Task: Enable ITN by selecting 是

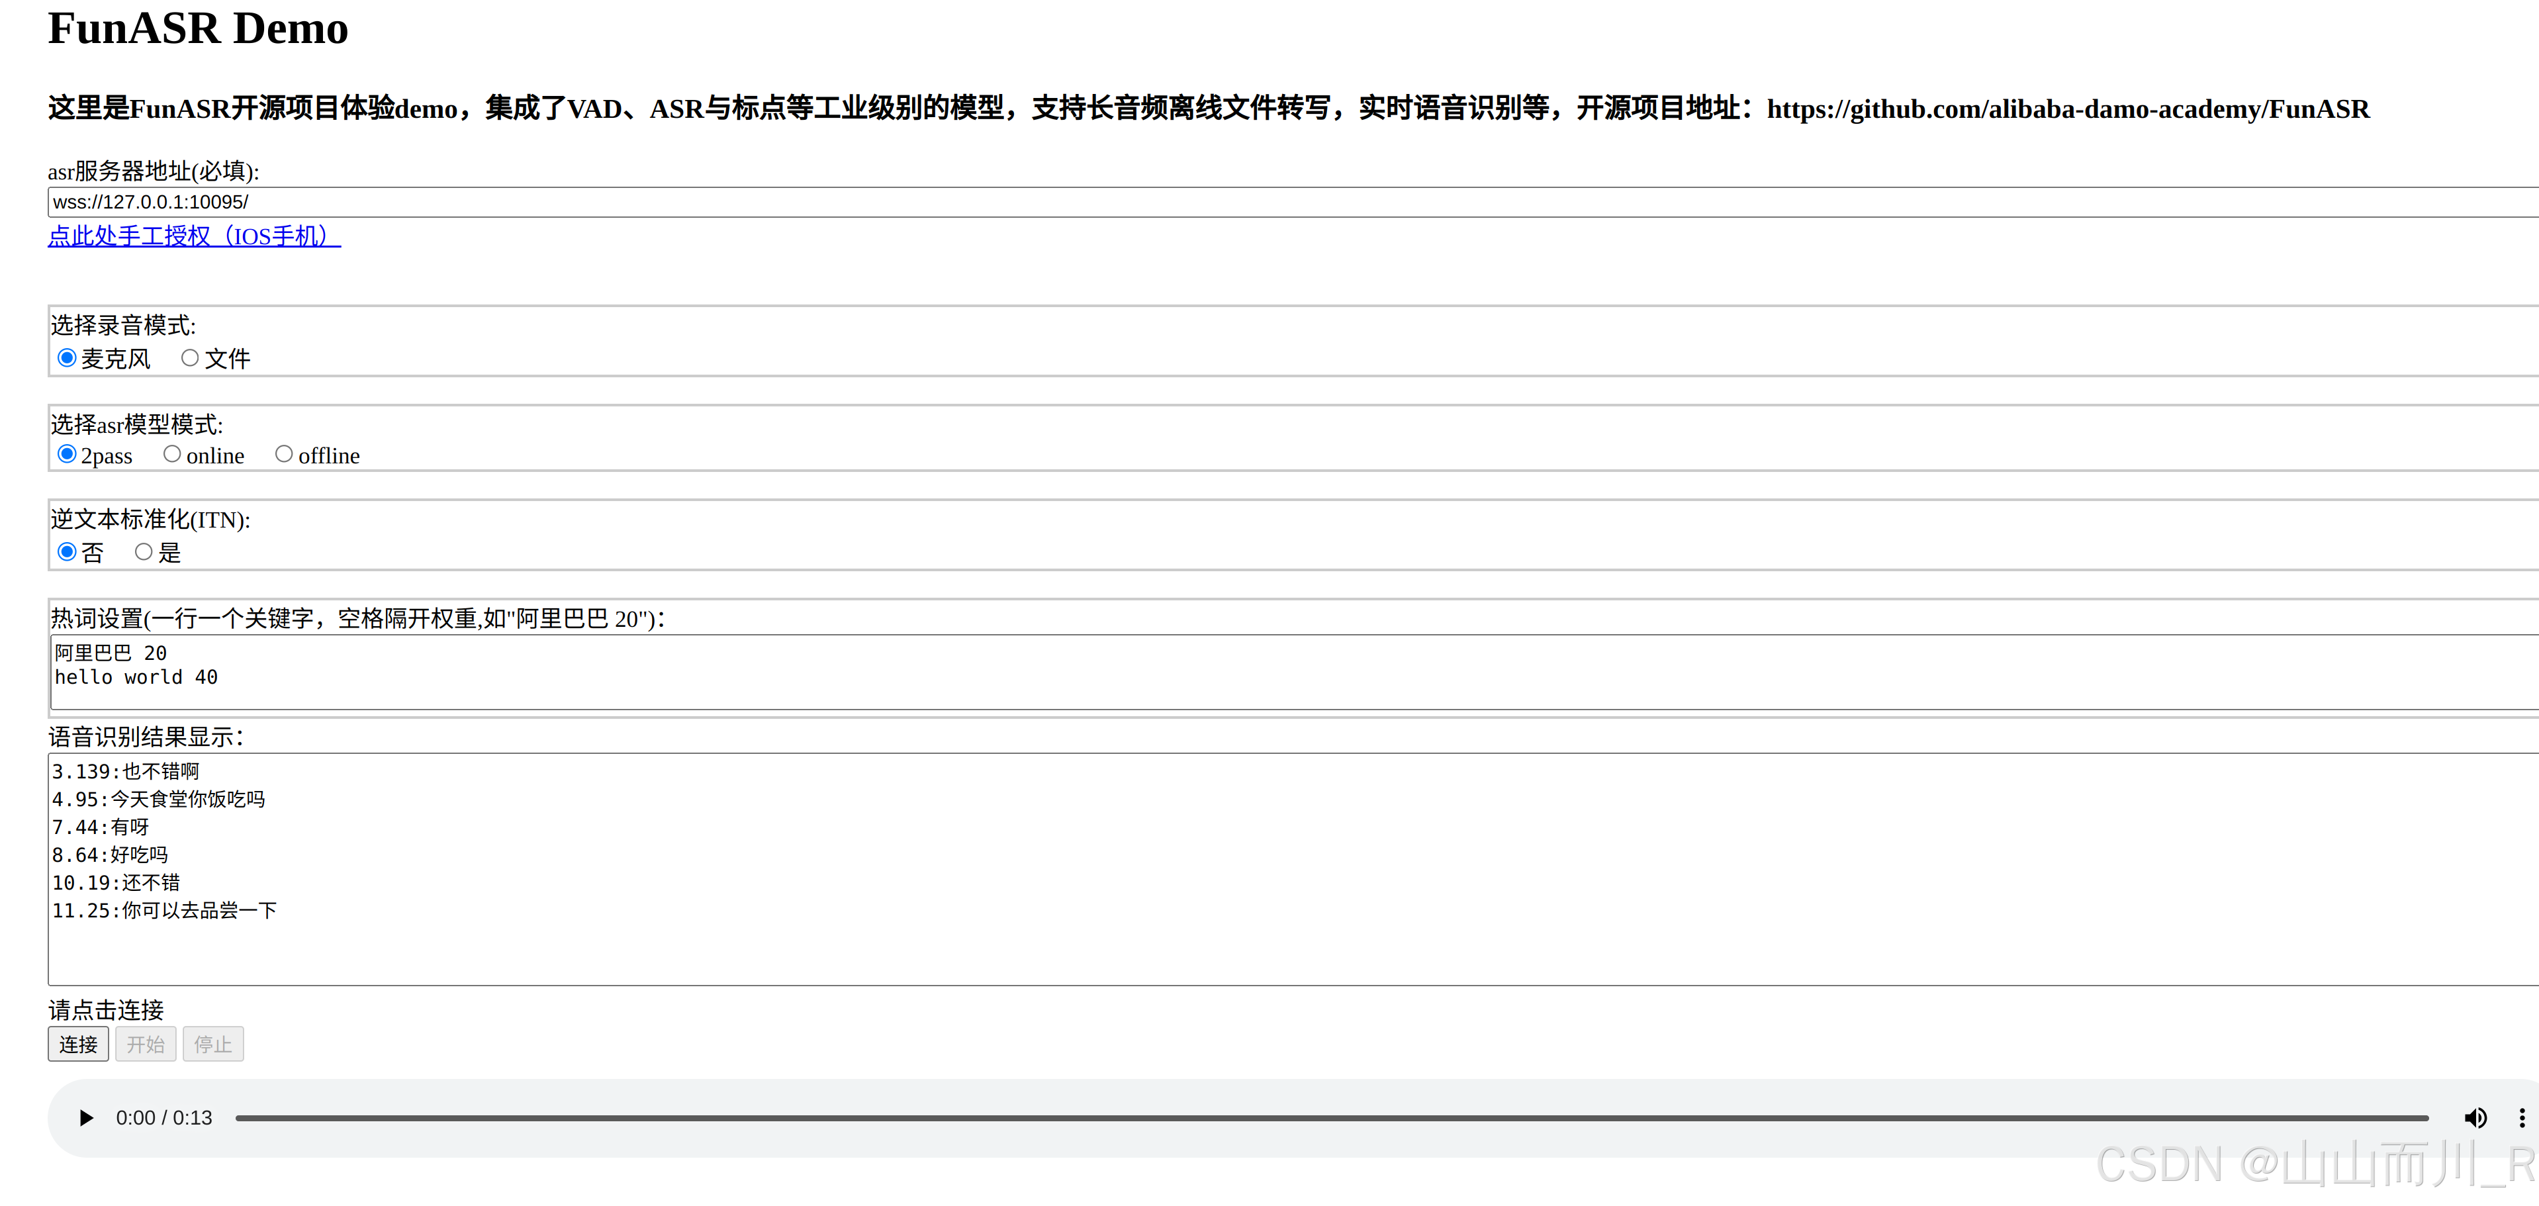Action: coord(143,552)
